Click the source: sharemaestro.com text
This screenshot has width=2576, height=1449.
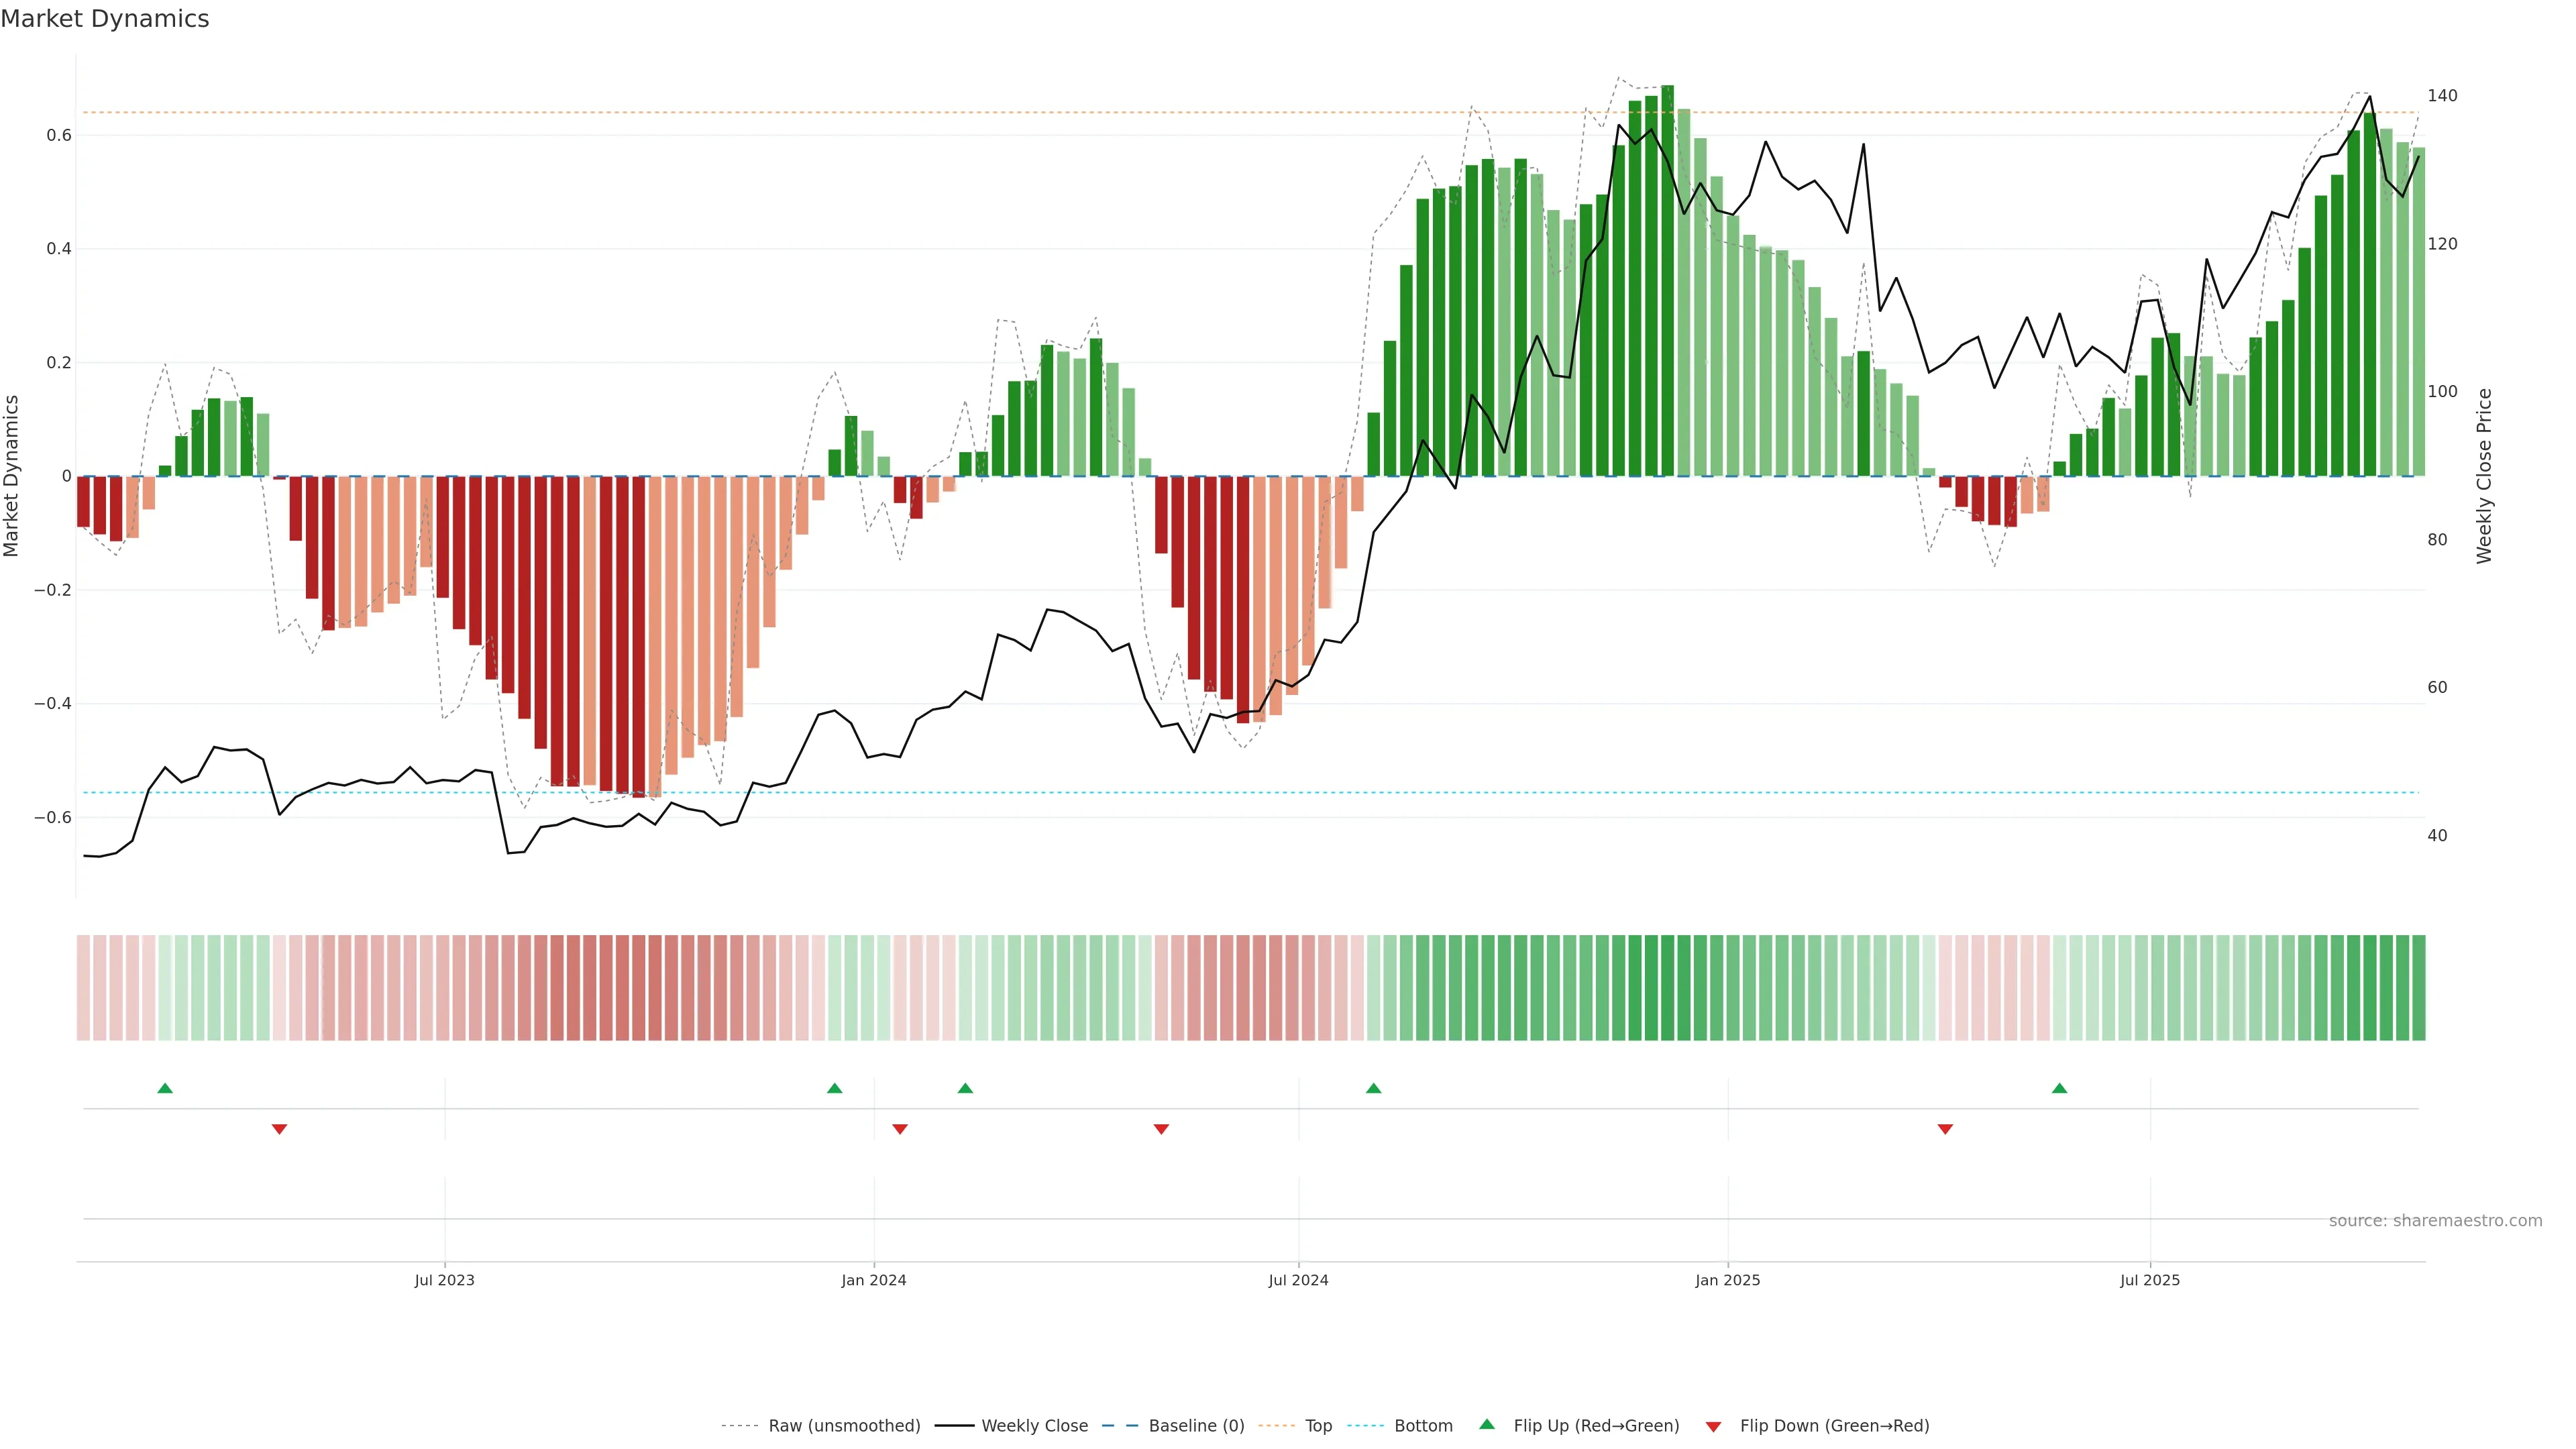[2435, 1221]
